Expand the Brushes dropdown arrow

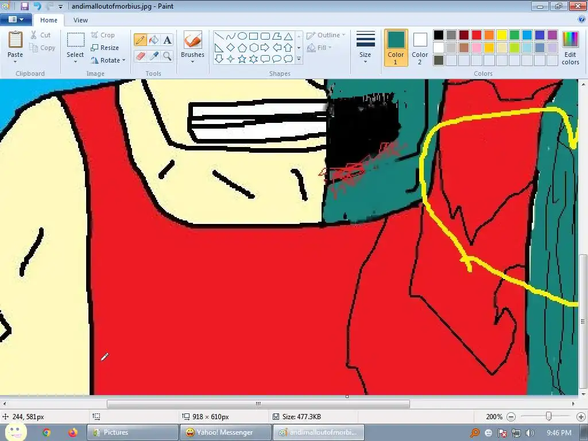pos(193,61)
